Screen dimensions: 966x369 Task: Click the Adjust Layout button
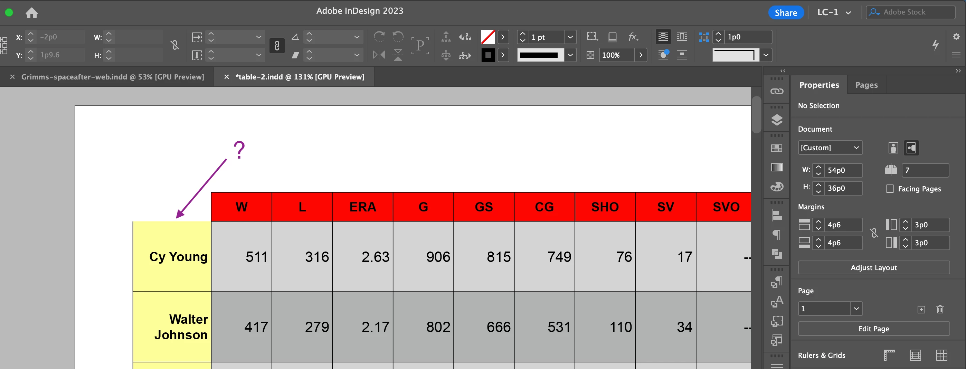tap(873, 267)
